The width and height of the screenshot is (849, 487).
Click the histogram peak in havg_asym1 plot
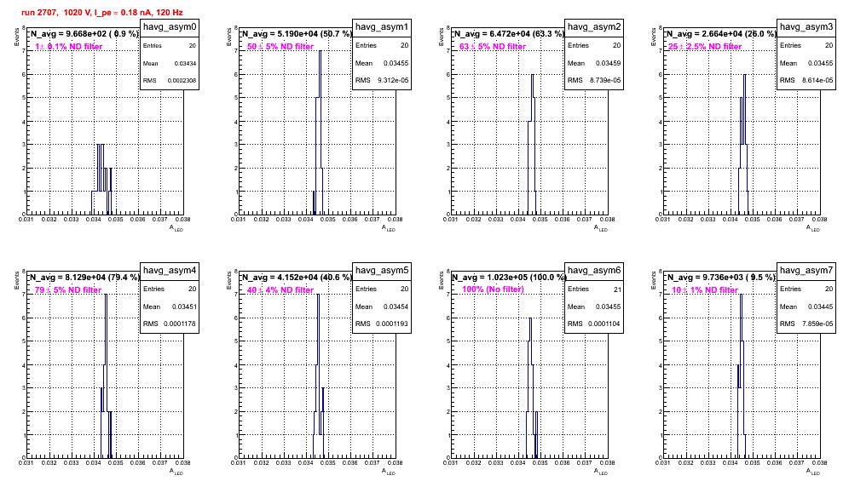(x=320, y=51)
